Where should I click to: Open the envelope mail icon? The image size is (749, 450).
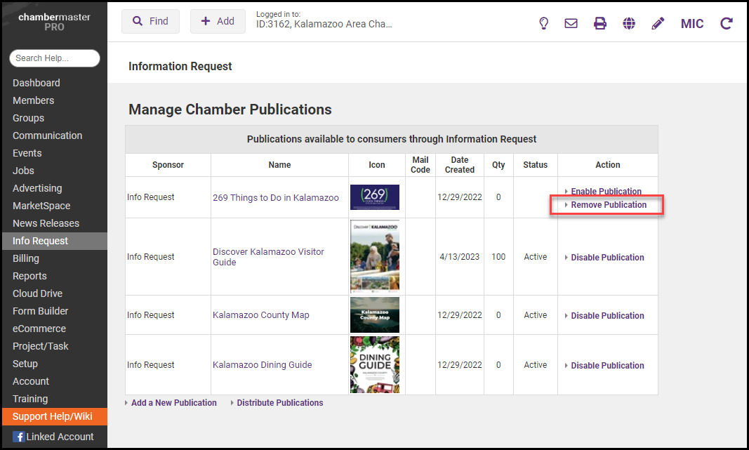(x=571, y=23)
